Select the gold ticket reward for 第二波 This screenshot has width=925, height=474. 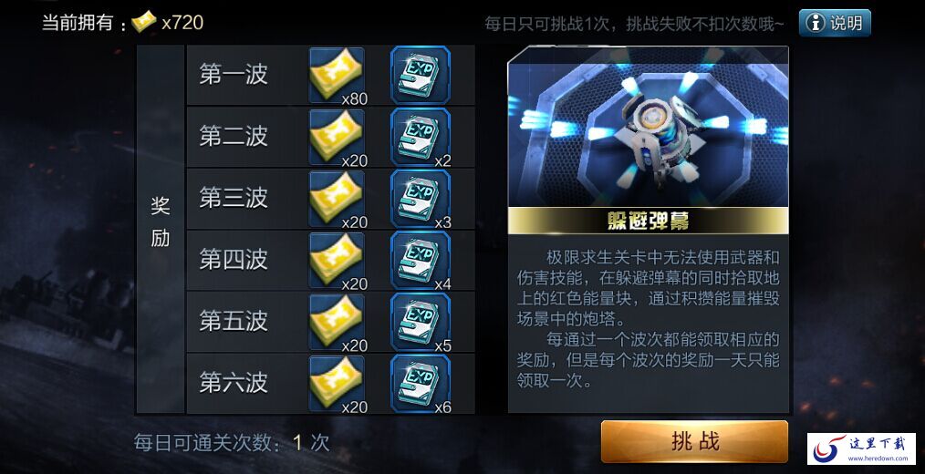coord(337,138)
